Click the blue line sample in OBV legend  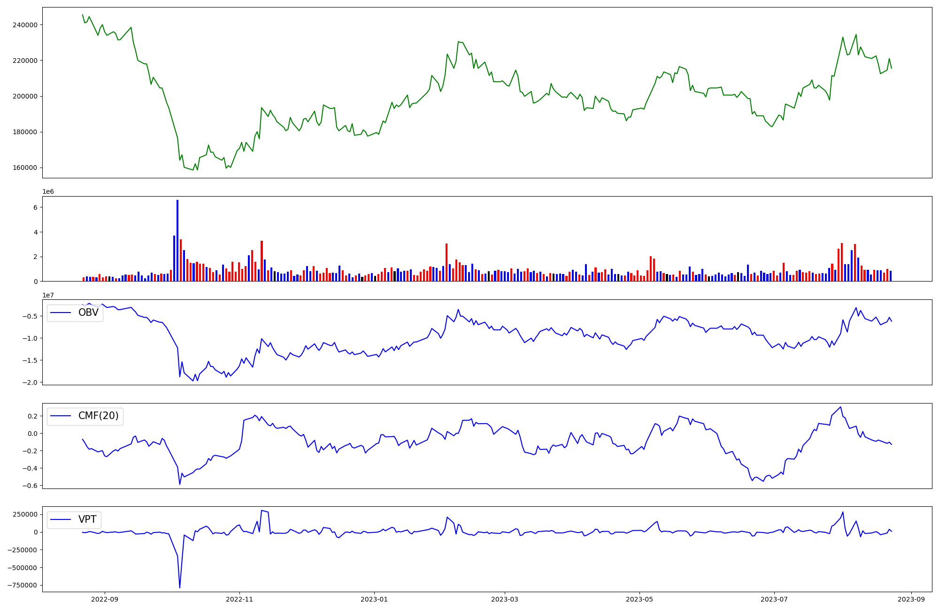click(61, 313)
